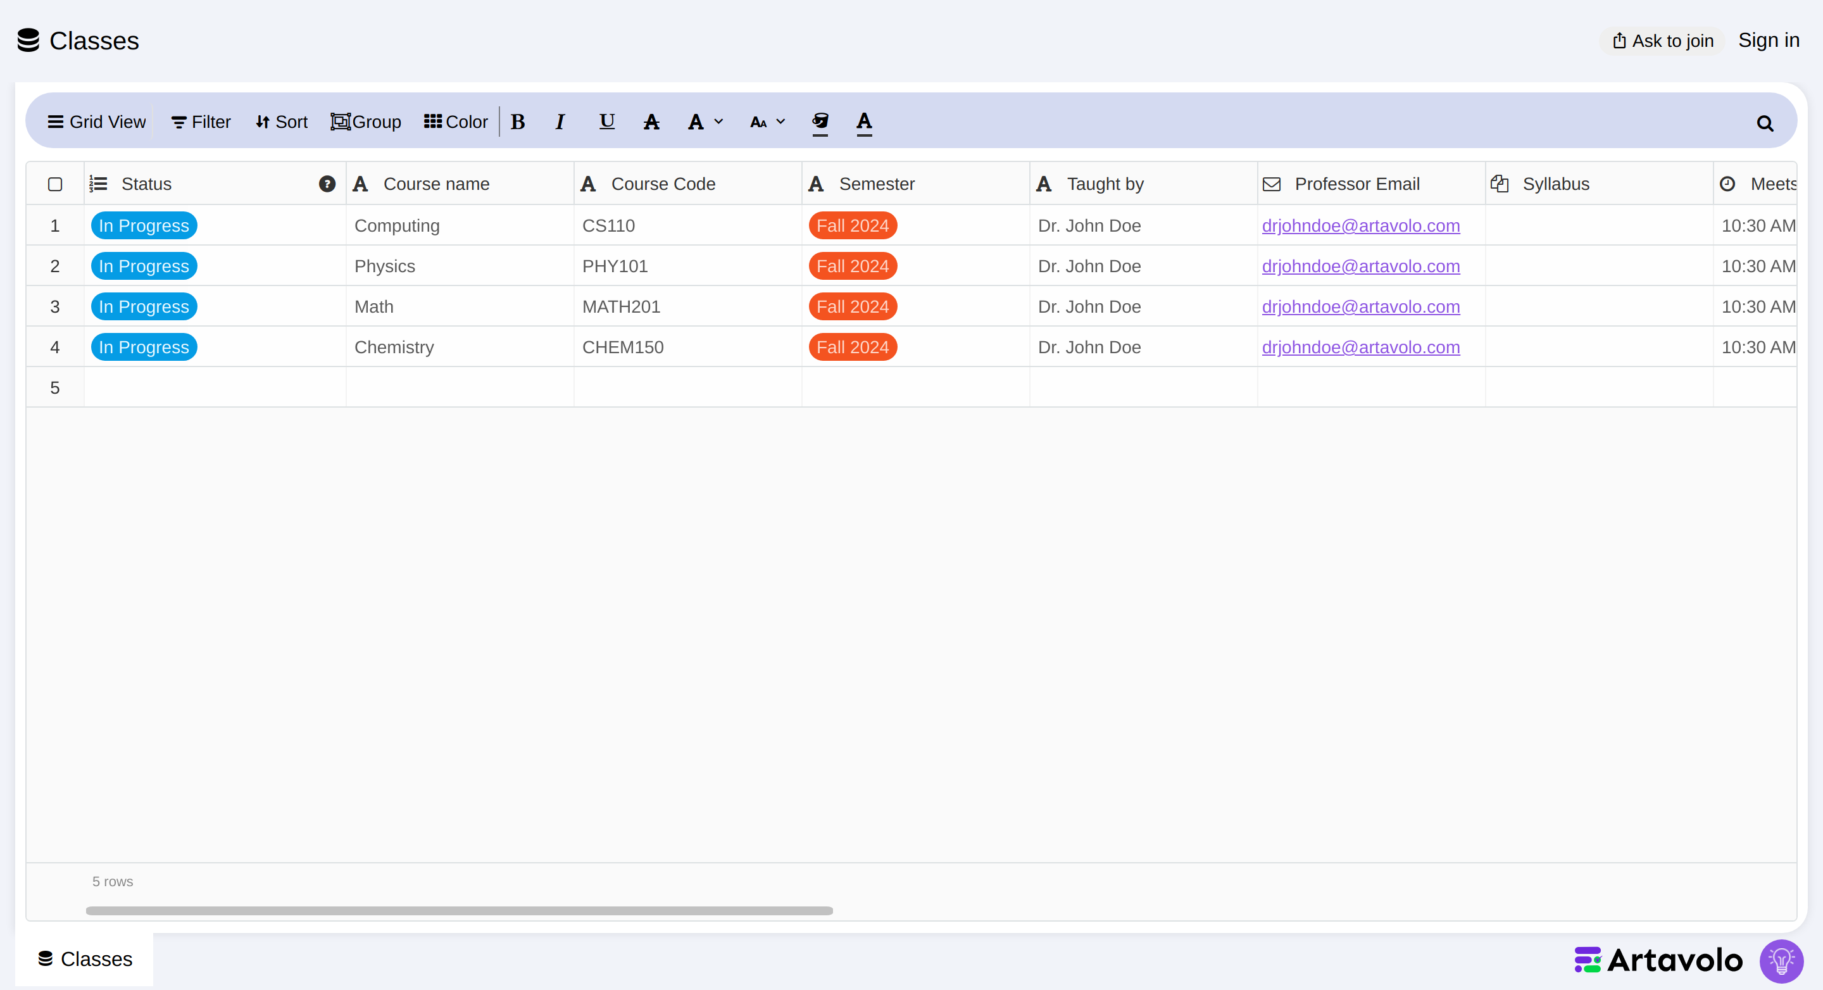Click the Course Code column header label
Screen dimensions: 1823x990
[663, 184]
